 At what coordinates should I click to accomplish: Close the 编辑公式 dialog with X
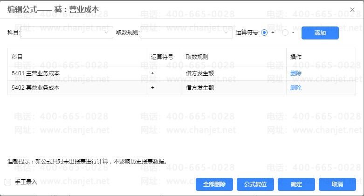click(352, 10)
